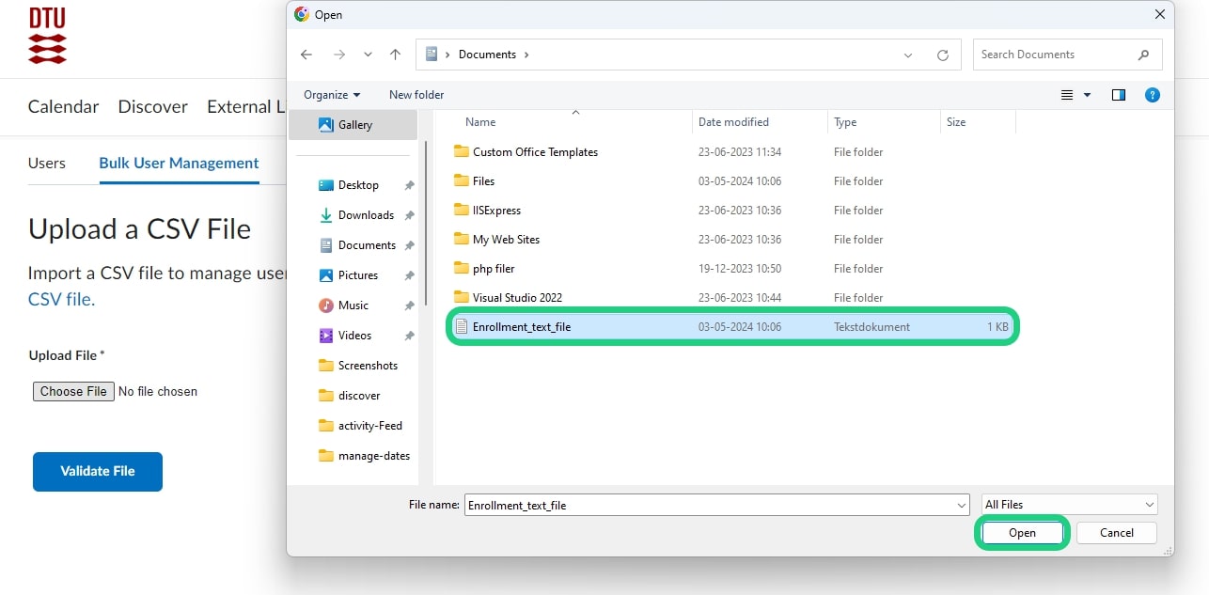Image resolution: width=1209 pixels, height=595 pixels.
Task: Expand the address bar history dropdown
Action: coord(907,55)
